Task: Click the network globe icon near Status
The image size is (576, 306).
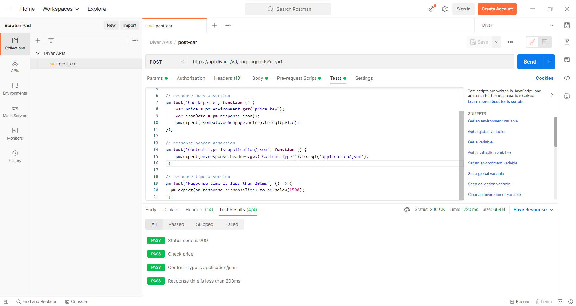Action: [407, 210]
